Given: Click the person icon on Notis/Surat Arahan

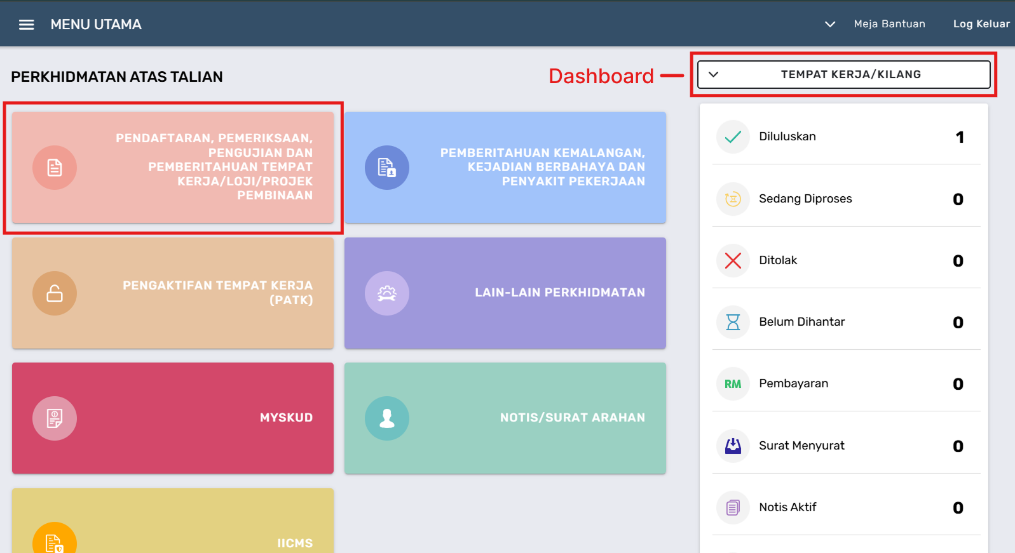Looking at the screenshot, I should 386,418.
